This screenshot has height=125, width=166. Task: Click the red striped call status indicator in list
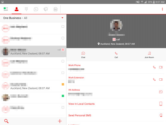[63, 50]
